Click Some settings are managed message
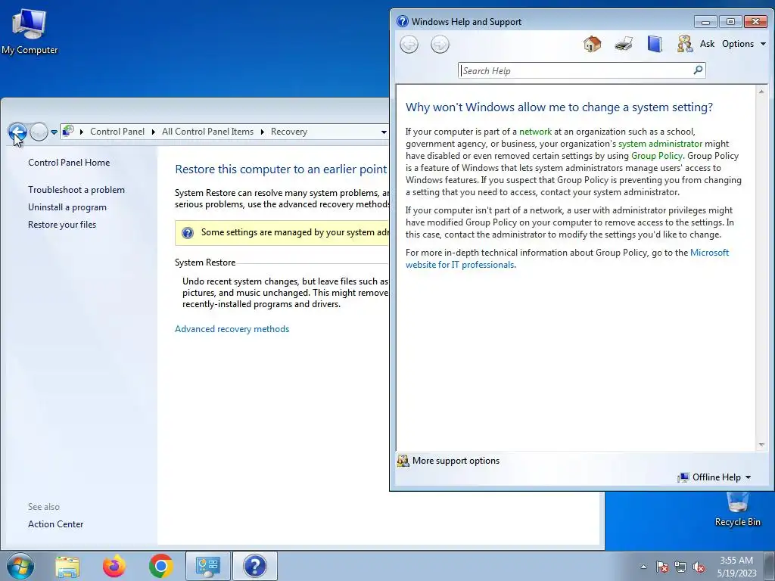775x581 pixels. point(294,232)
